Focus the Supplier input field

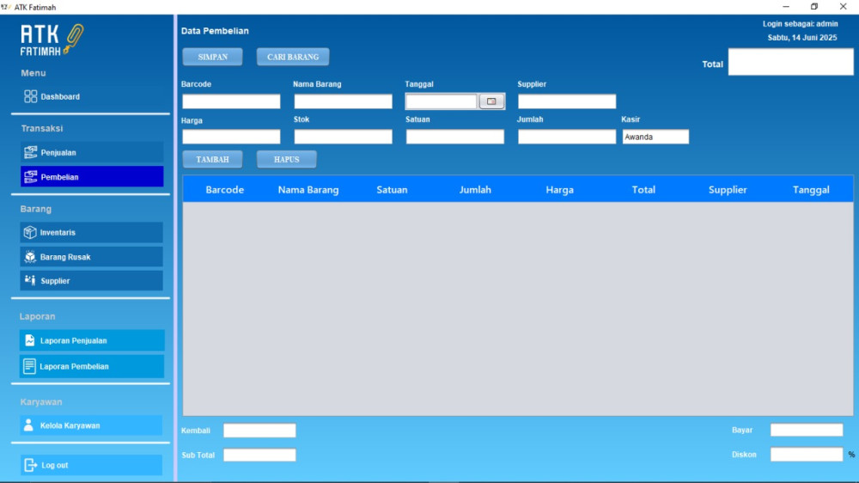coord(567,101)
